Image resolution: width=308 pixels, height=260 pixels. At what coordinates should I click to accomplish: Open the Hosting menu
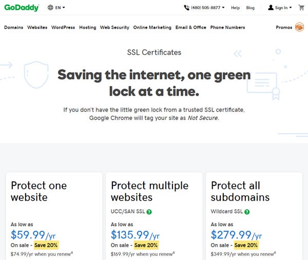coord(88,28)
